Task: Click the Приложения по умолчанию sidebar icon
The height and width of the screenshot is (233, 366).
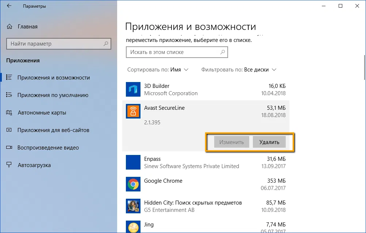Action: 9,95
